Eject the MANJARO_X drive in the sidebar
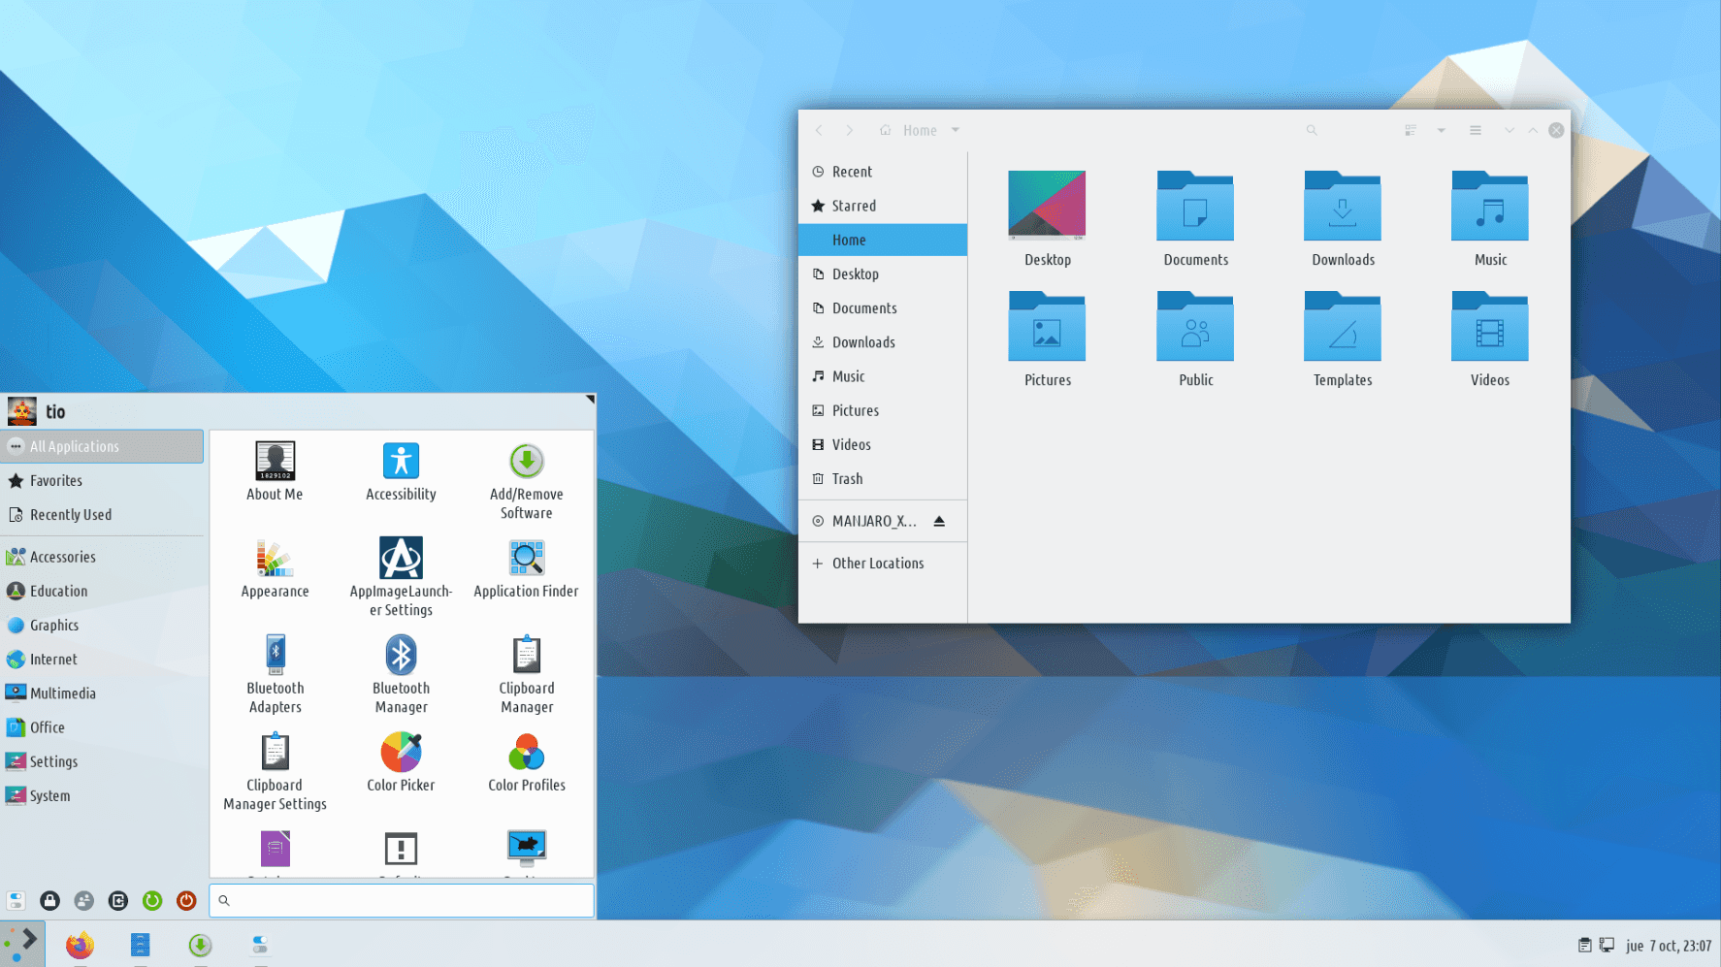 coord(939,521)
